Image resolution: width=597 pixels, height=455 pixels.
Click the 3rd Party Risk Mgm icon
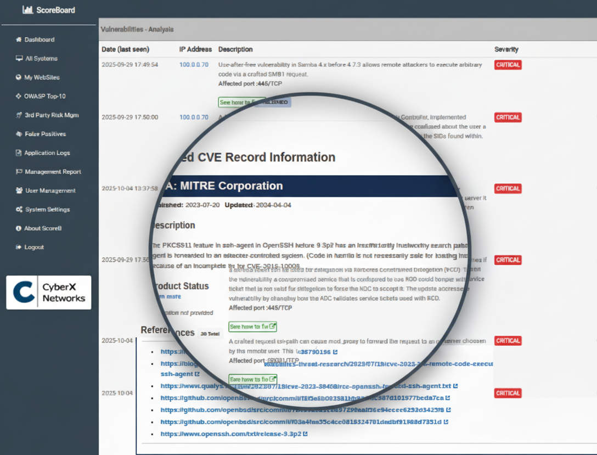(x=18, y=115)
